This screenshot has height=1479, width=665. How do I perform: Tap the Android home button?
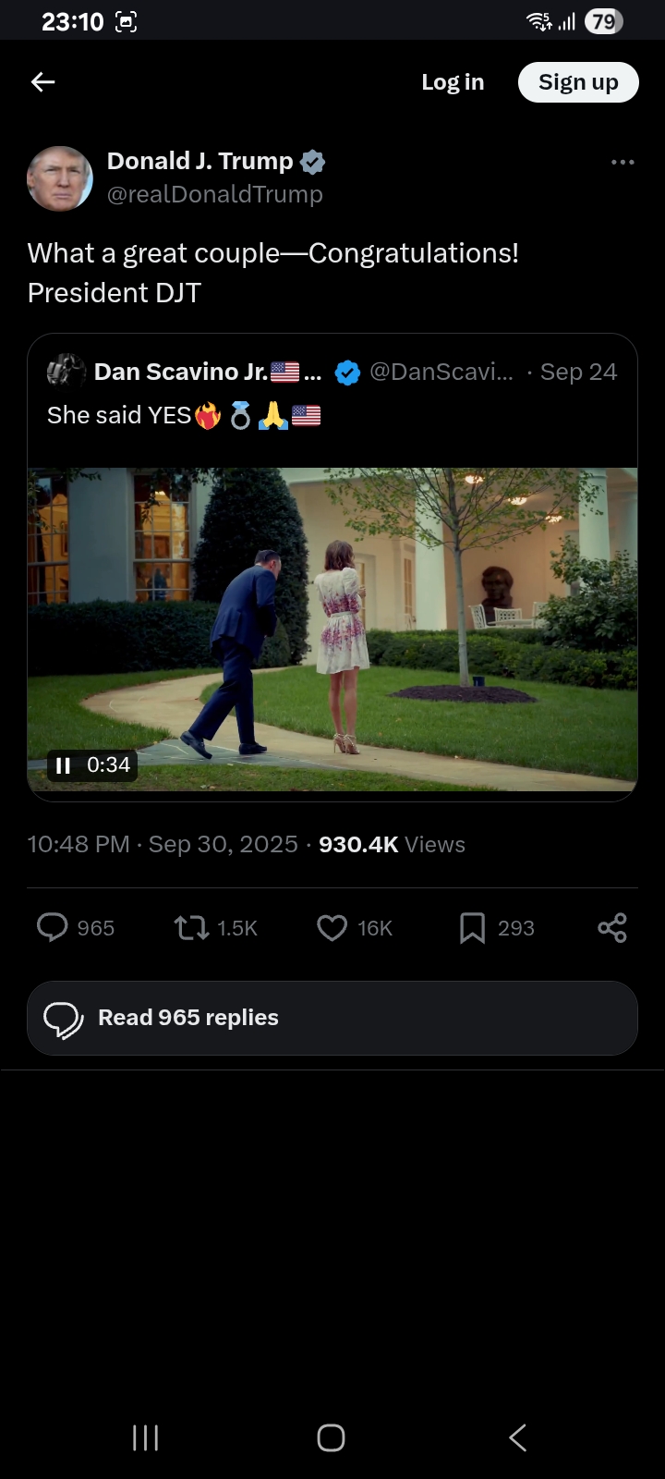pos(332,1437)
